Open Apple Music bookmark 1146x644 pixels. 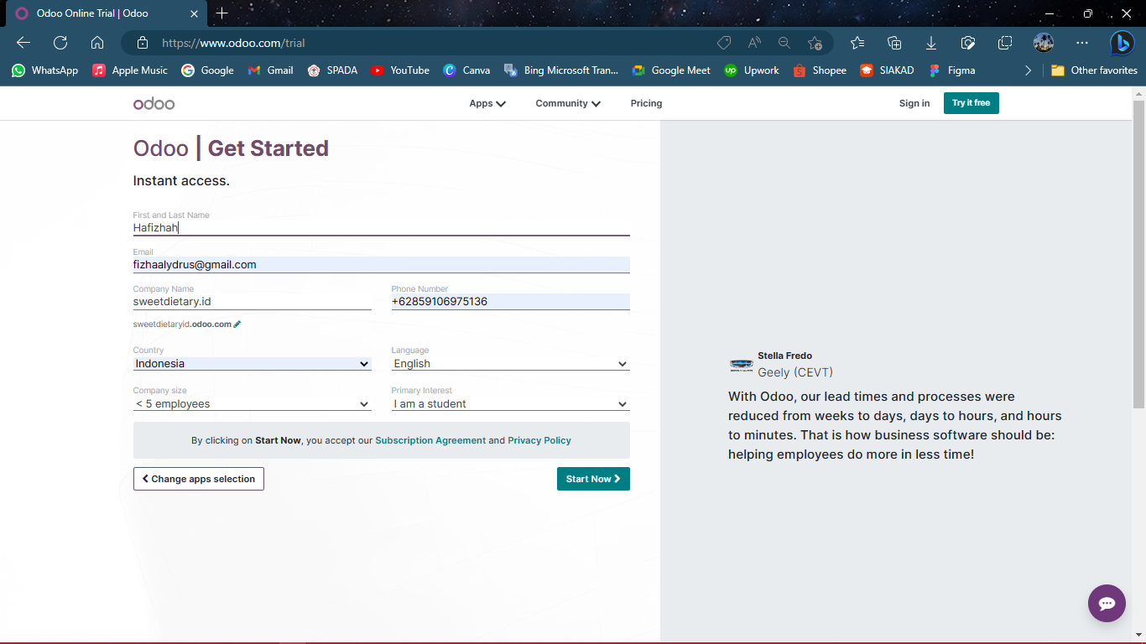[130, 70]
